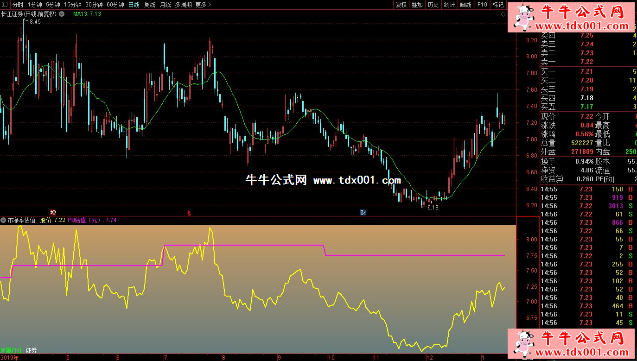Click the red 增 event marker
This screenshot has width=637, height=361.
[x=53, y=213]
